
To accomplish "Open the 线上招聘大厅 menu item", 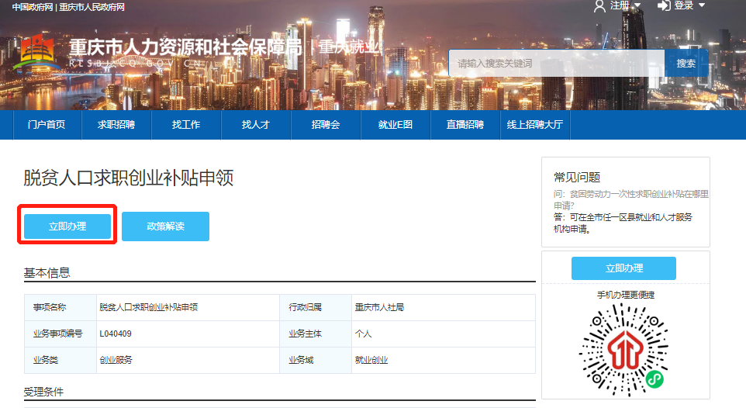I will point(535,125).
